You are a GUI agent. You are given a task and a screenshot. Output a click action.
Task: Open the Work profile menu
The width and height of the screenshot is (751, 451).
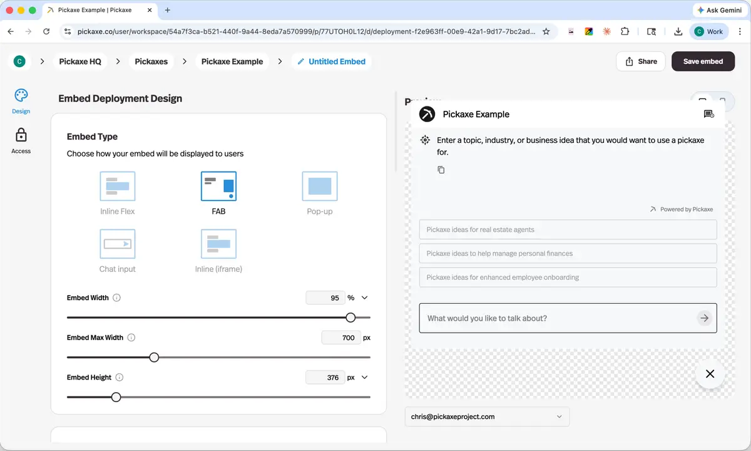[x=708, y=31]
